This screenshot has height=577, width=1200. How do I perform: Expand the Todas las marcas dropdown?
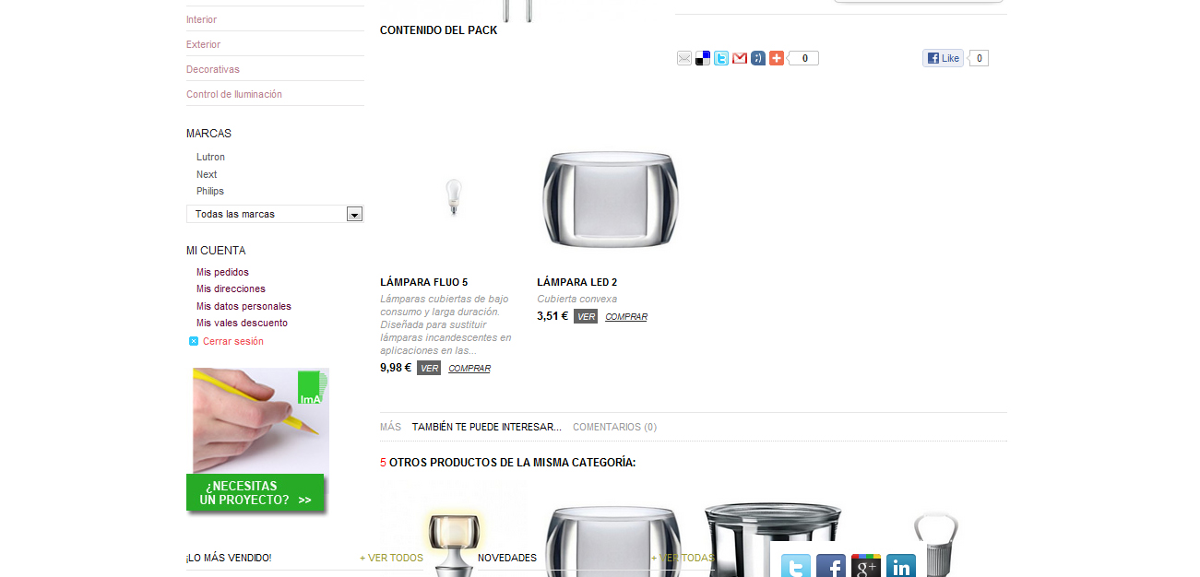coord(275,214)
